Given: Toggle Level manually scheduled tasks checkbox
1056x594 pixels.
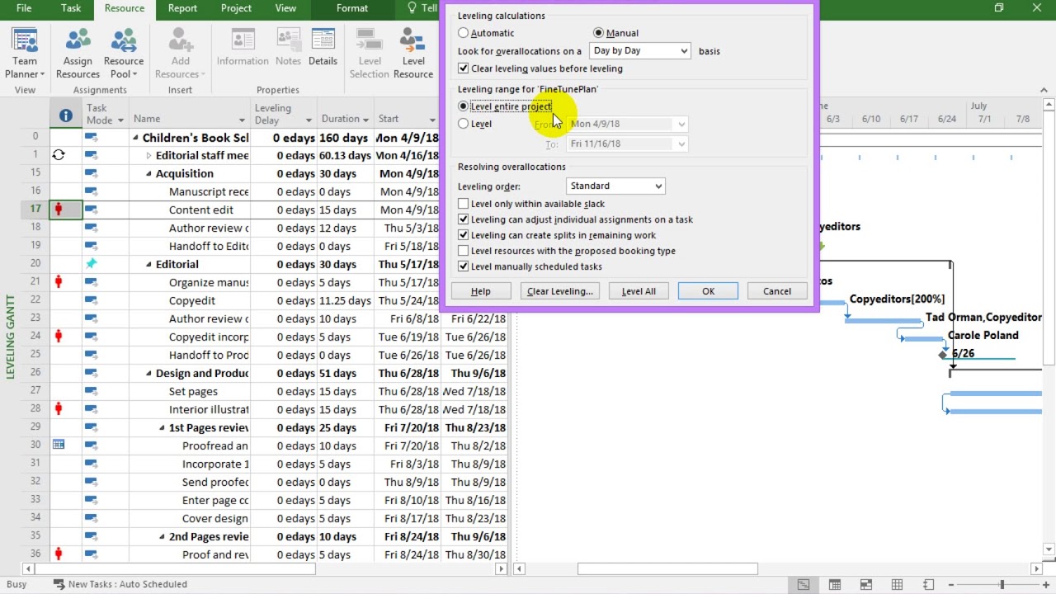Looking at the screenshot, I should point(464,266).
